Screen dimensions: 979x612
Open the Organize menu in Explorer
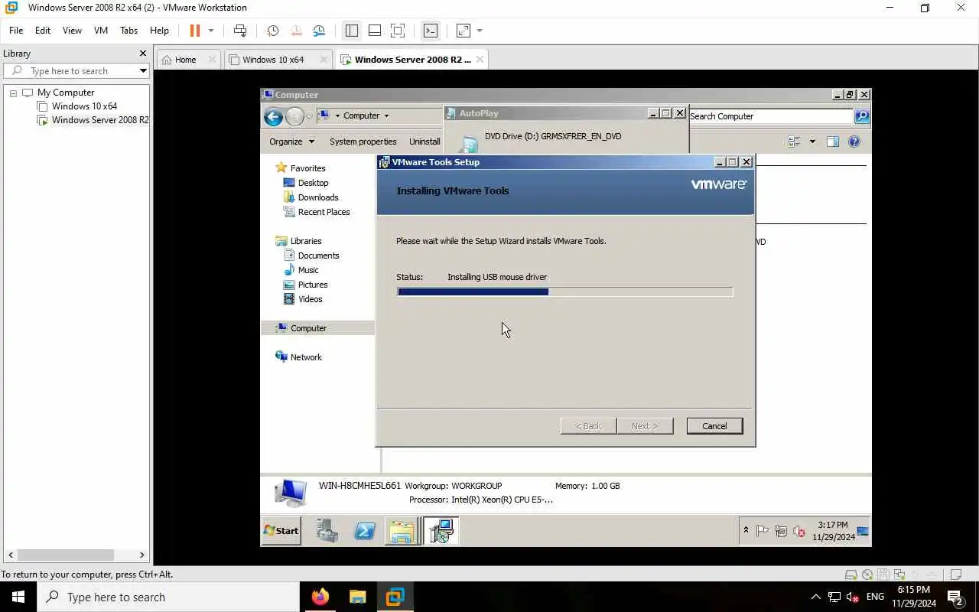click(x=291, y=142)
